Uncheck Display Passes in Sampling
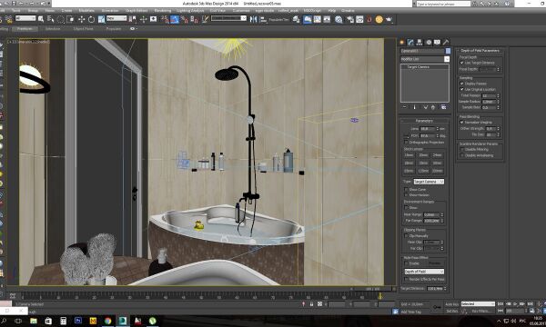The width and height of the screenshot is (546, 327). click(461, 84)
